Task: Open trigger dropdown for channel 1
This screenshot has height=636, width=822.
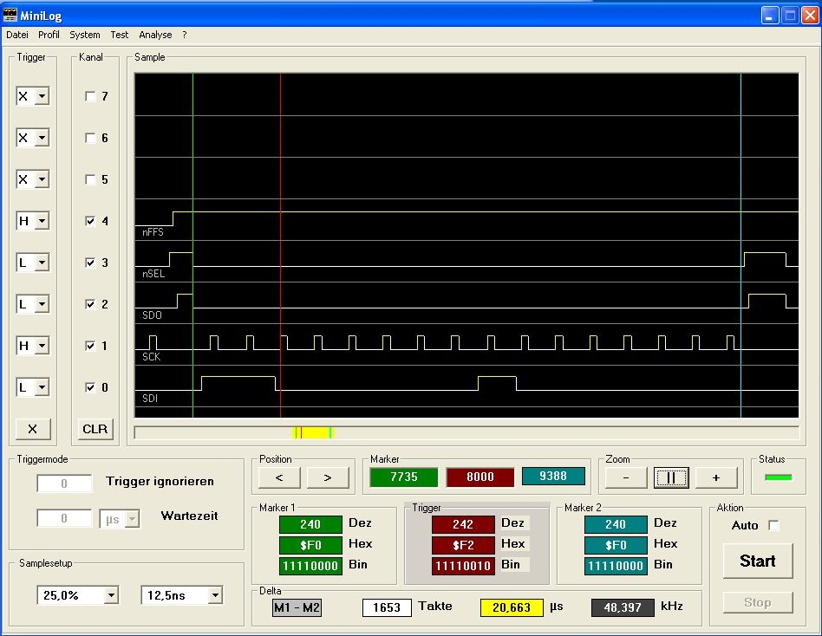Action: pyautogui.click(x=42, y=346)
